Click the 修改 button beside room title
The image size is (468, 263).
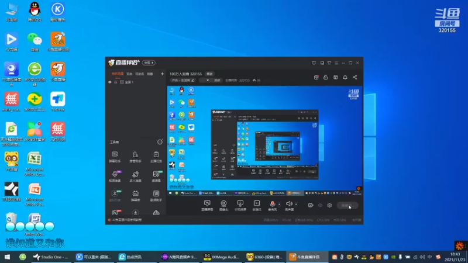coord(209,74)
